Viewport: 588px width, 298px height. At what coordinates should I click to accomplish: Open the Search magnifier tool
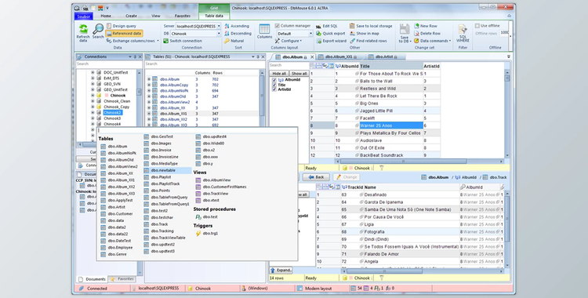click(98, 31)
